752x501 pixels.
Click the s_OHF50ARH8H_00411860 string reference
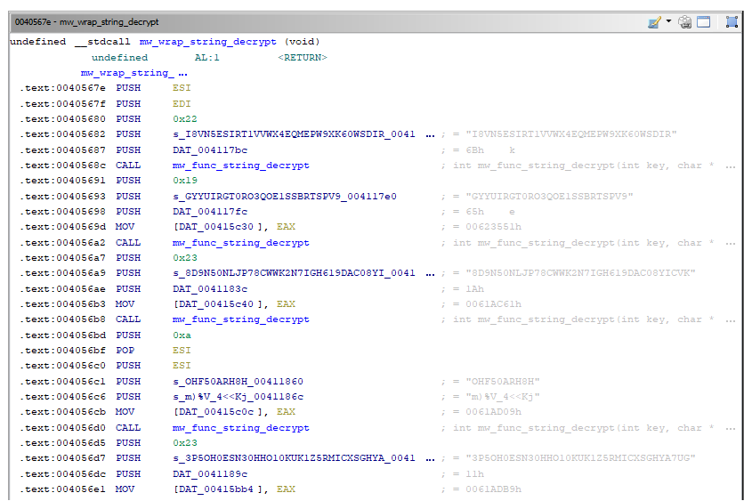[x=238, y=382]
